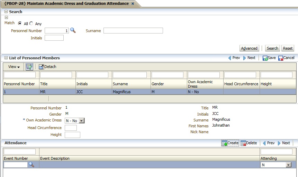Focus the Surname search field
This screenshot has height=177, width=298.
coord(133,30)
